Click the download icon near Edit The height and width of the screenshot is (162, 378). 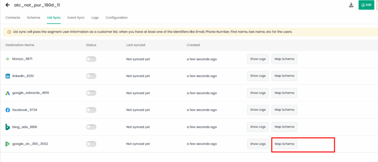point(351,5)
